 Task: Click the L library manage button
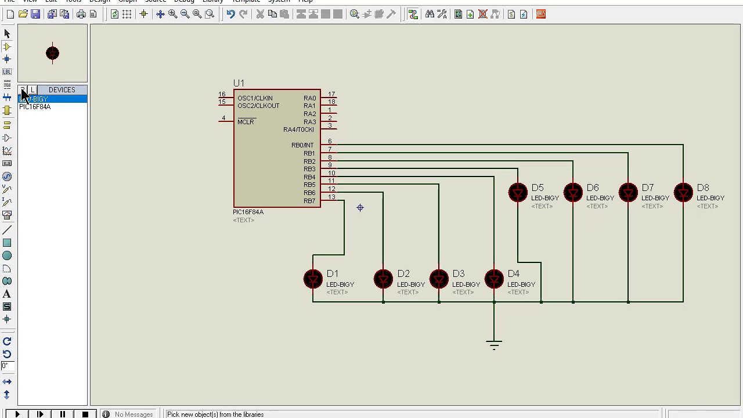(x=33, y=90)
